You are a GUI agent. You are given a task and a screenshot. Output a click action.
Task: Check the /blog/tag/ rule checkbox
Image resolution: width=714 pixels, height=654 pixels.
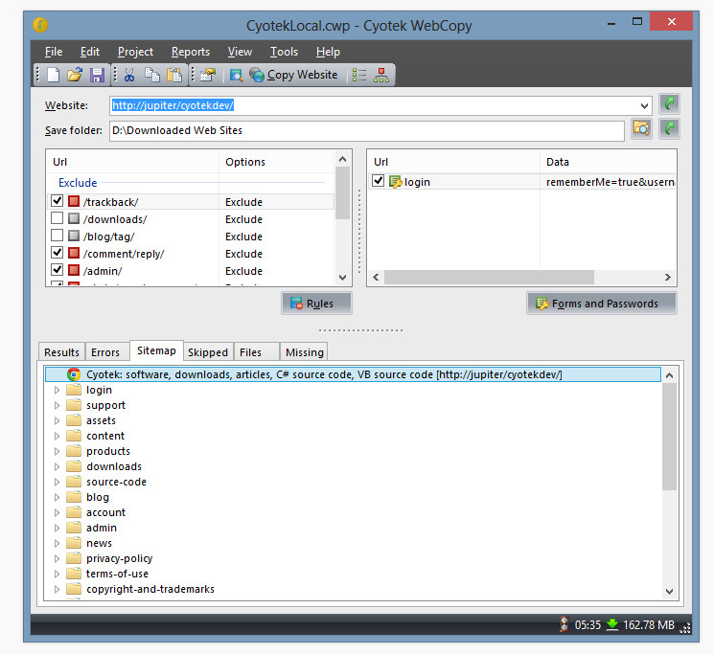point(57,236)
